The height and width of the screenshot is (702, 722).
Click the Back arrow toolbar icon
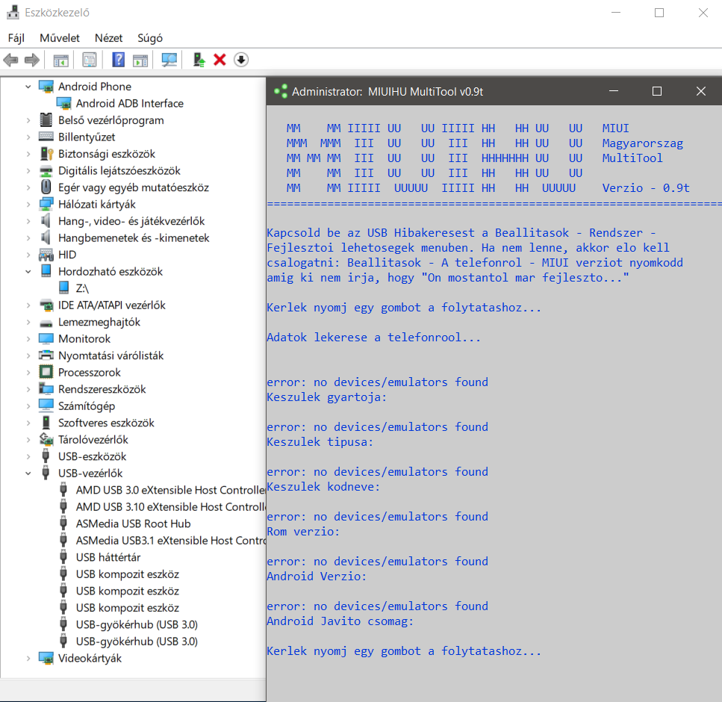tap(10, 60)
